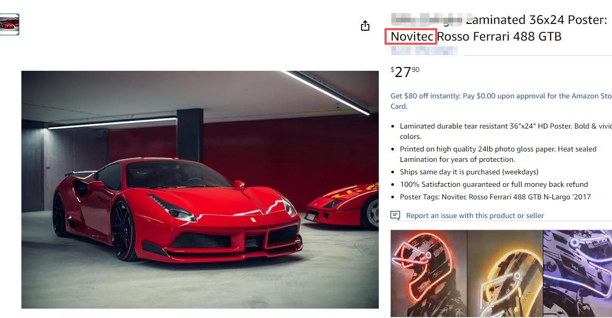Open the main Ferrari 488 GTB poster image
The height and width of the screenshot is (318, 612).
point(200,189)
